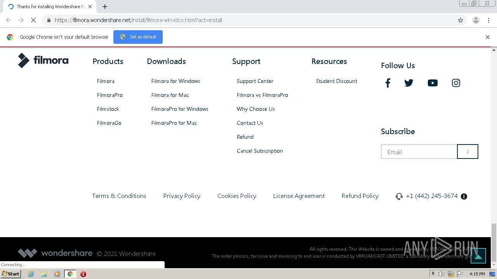This screenshot has width=497, height=279.
Task: Click the taskbar clock 4:15 PM
Action: [x=477, y=274]
